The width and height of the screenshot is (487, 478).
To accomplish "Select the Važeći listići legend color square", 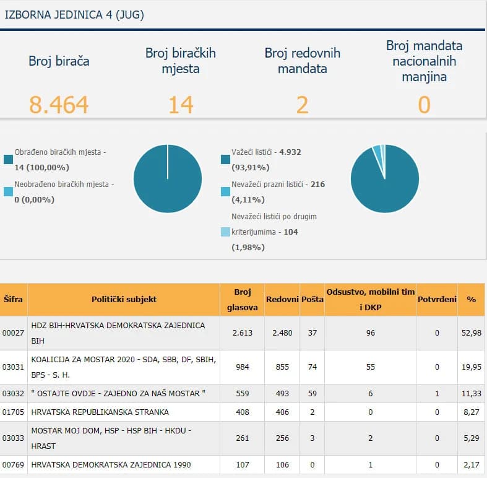I will pyautogui.click(x=225, y=159).
